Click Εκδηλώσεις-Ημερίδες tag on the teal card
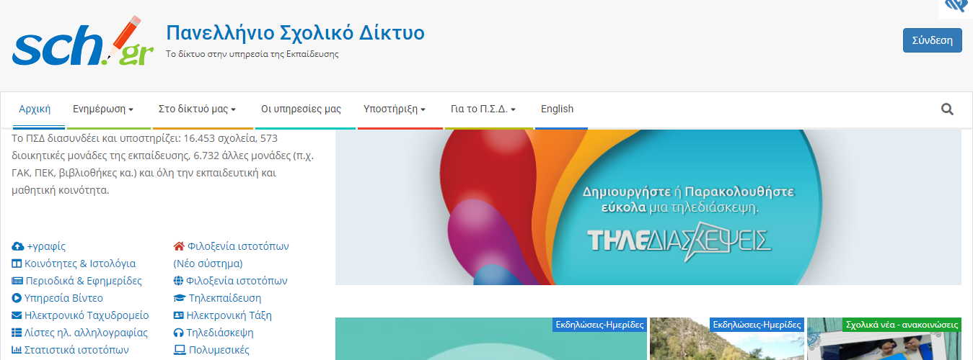The height and width of the screenshot is (360, 973). click(599, 325)
